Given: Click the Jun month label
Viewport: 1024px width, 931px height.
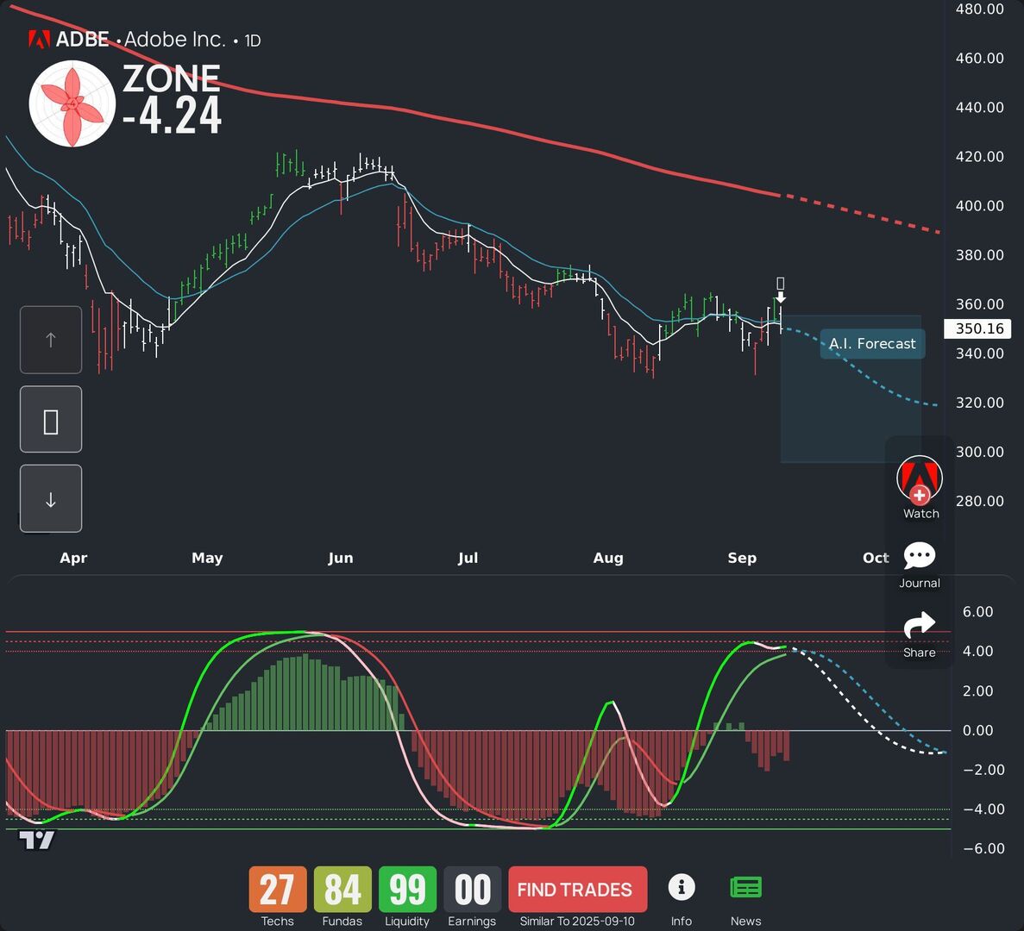Looking at the screenshot, I should 340,558.
